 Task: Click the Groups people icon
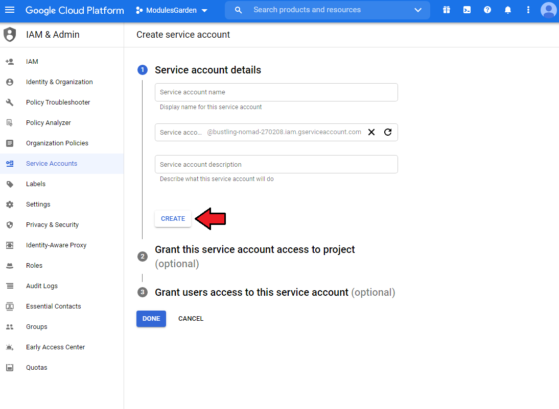click(10, 327)
